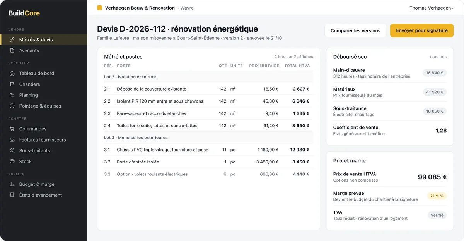Select Option · volets roulants électriques row
The height and width of the screenshot is (241, 464).
pyautogui.click(x=208, y=174)
